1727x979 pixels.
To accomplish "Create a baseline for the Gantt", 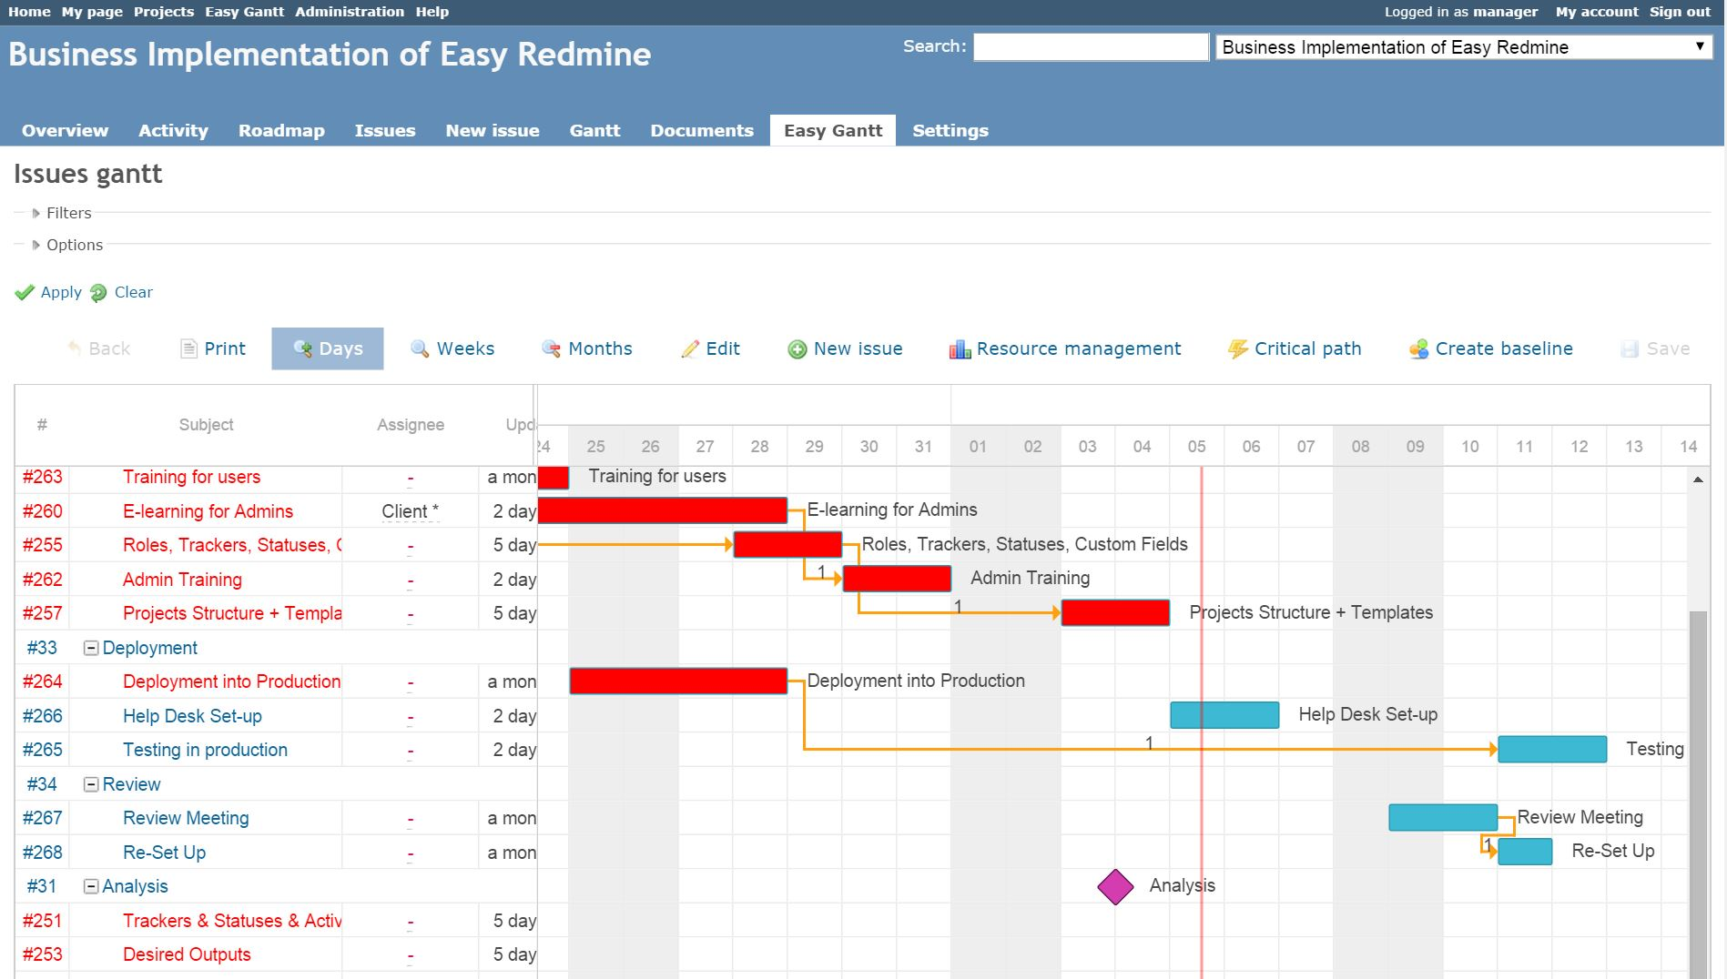I will (1490, 348).
